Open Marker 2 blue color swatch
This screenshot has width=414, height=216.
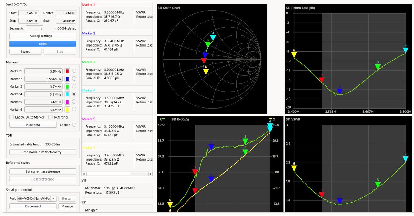pos(67,79)
